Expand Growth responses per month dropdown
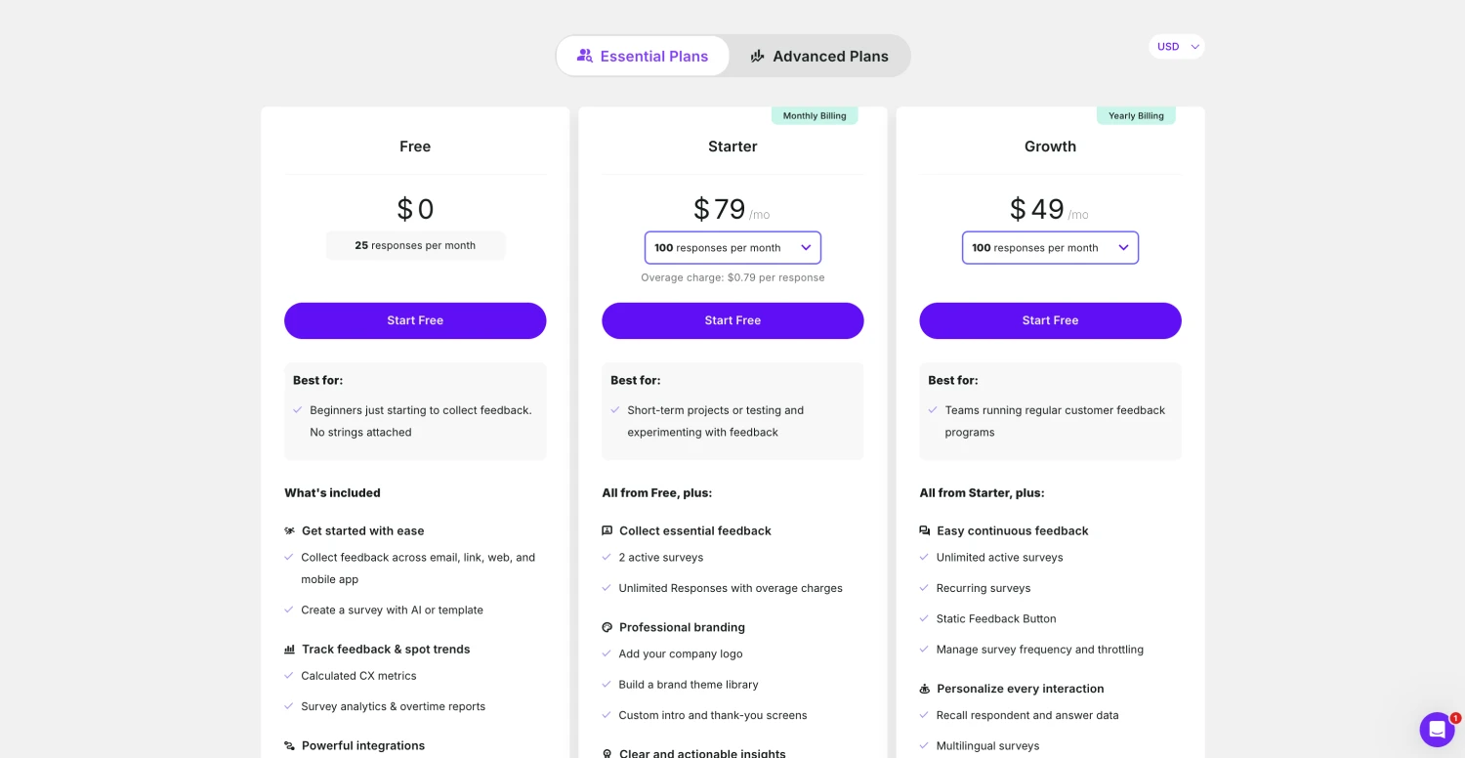 (1050, 248)
